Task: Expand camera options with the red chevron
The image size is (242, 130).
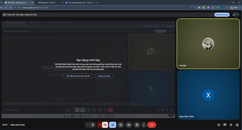Action: [x=100, y=125]
